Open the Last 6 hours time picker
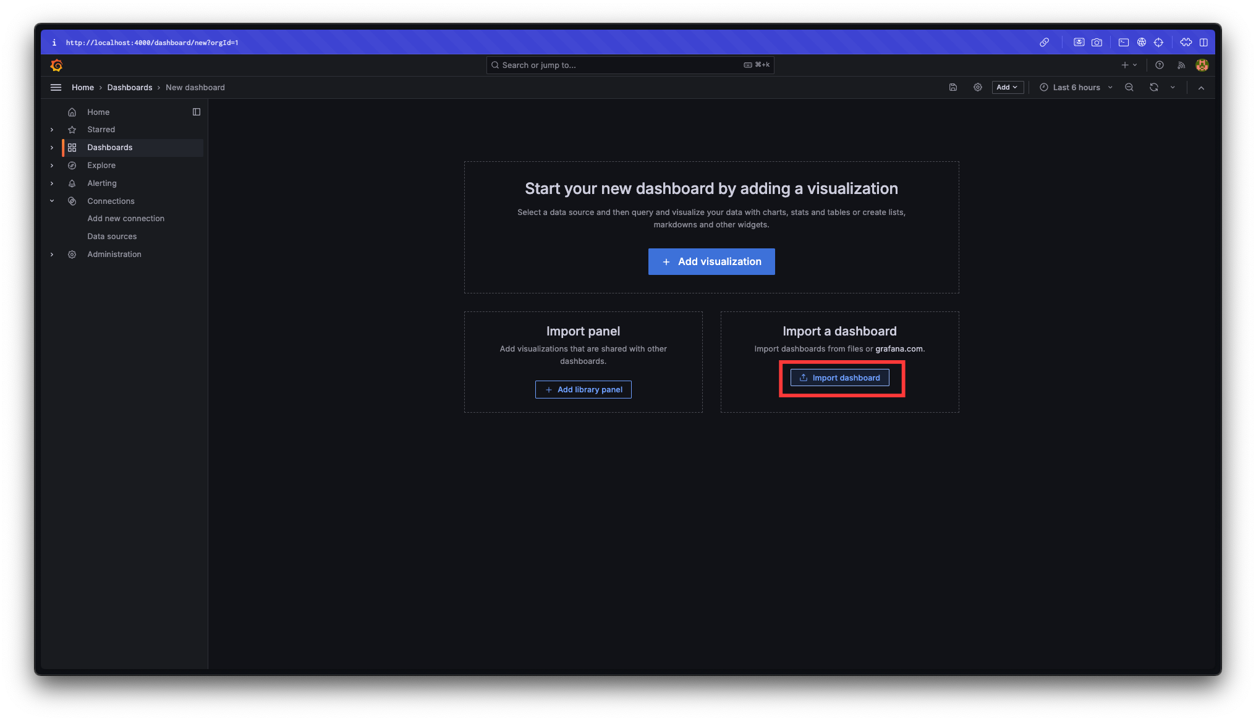This screenshot has height=721, width=1256. [x=1076, y=87]
